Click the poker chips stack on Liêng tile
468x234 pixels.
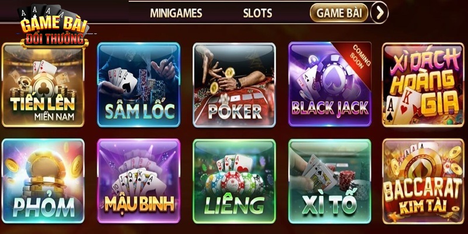pyautogui.click(x=235, y=183)
